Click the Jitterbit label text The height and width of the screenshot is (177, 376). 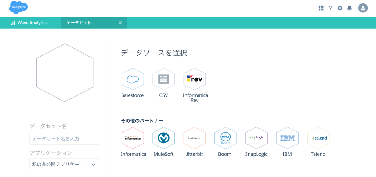[195, 154]
